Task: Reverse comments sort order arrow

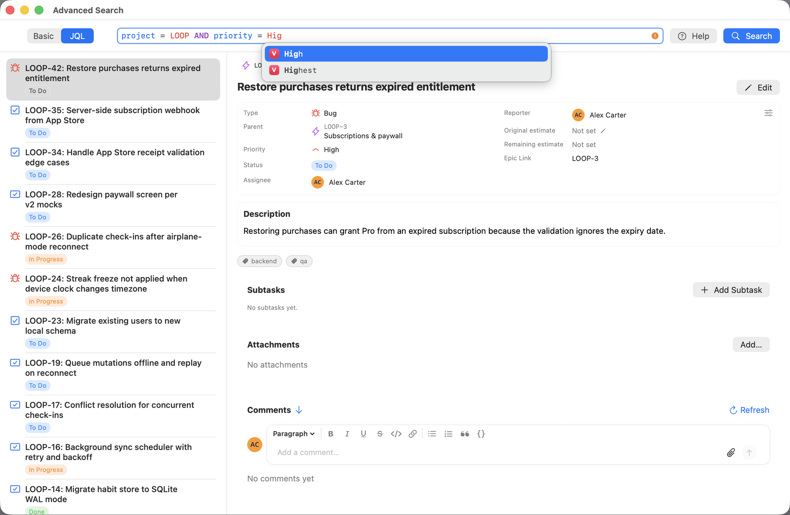Action: point(299,410)
